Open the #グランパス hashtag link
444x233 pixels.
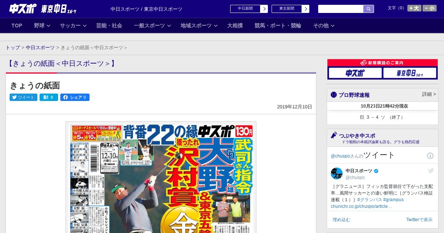coord(370,200)
